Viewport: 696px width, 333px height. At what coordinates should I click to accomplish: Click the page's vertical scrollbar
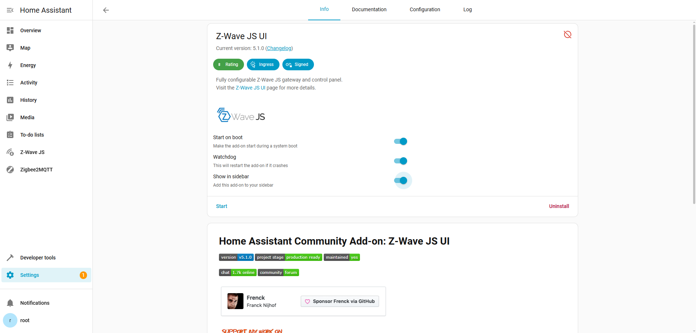click(694, 109)
